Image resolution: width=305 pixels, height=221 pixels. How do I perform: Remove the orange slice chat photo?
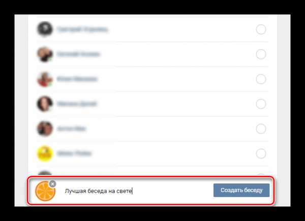pos(52,184)
